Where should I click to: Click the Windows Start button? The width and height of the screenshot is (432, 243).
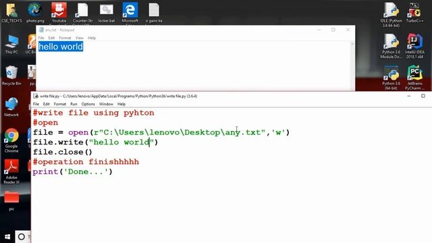(7, 237)
